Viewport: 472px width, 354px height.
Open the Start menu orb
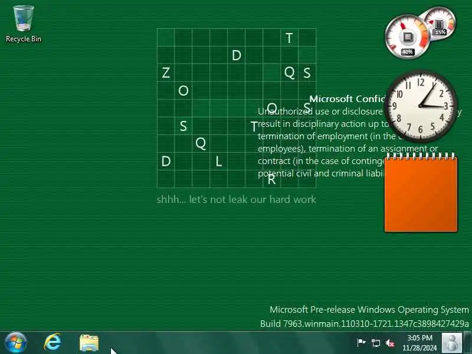(16, 343)
